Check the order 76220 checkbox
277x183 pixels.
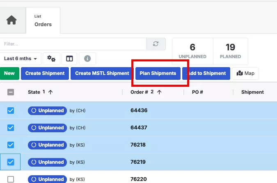coord(11,179)
